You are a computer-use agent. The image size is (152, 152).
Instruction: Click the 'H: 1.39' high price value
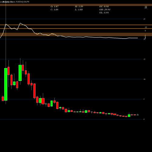pos(79,6)
